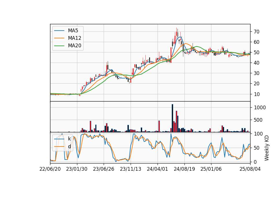Click the 70 price axis label
This screenshot has height=199, width=278.
pos(257,32)
